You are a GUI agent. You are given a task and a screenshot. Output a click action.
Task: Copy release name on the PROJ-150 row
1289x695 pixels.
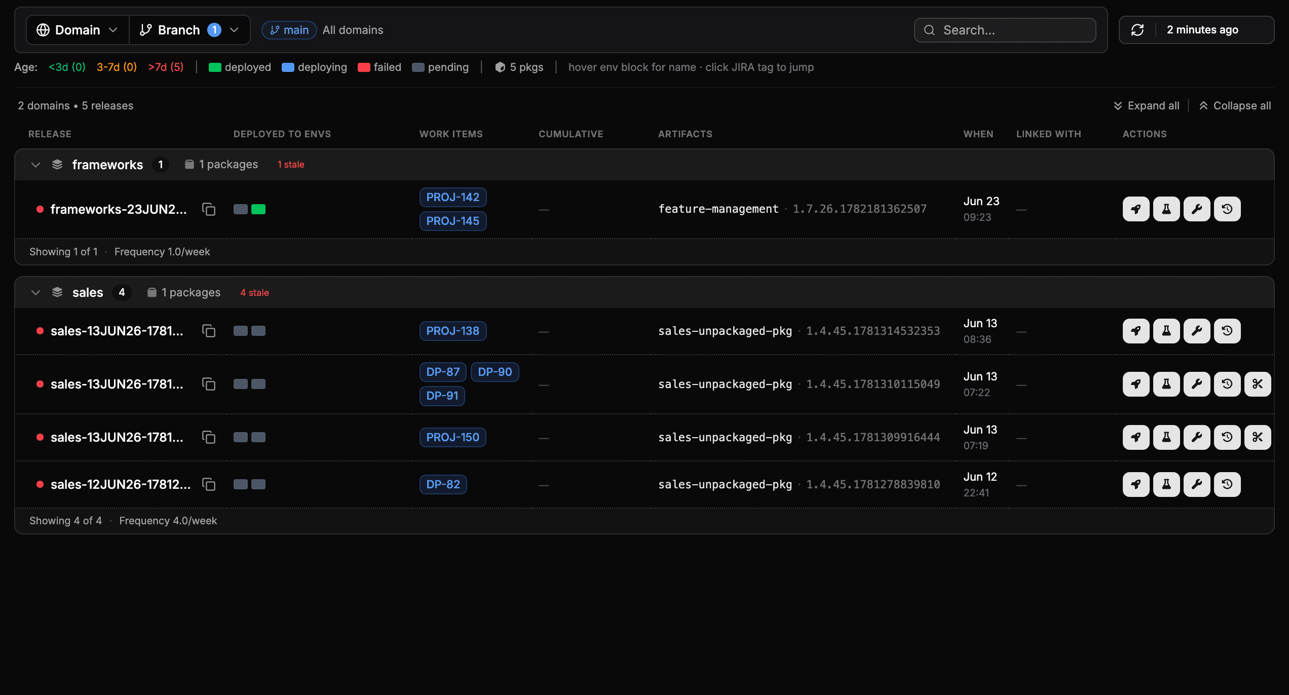209,438
